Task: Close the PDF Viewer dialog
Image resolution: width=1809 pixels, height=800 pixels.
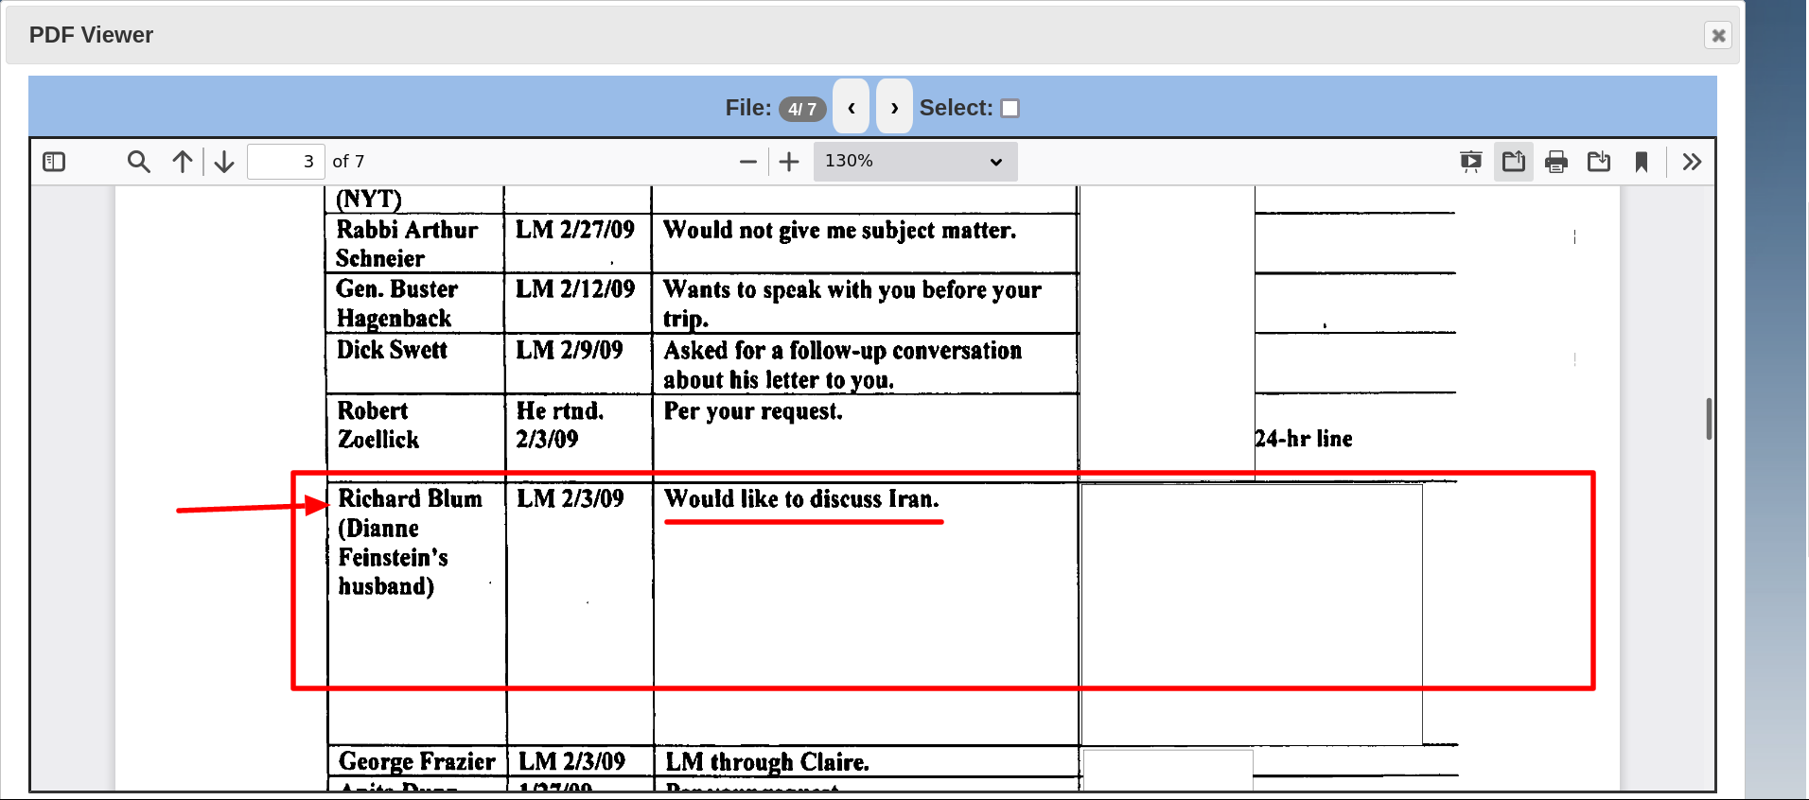Action: [x=1718, y=35]
